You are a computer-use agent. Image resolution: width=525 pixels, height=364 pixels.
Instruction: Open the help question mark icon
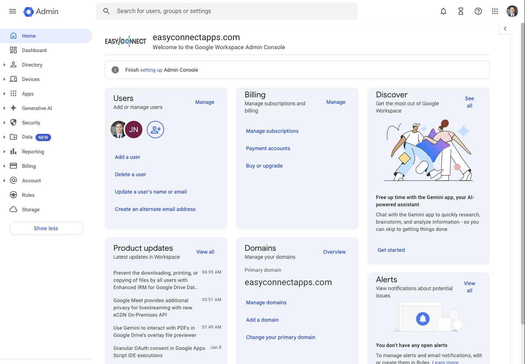[478, 11]
